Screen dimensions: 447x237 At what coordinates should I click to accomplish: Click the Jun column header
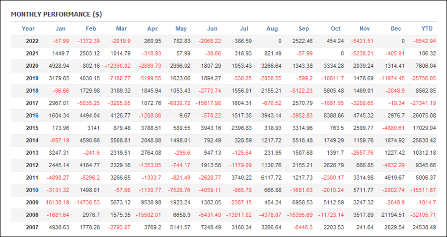point(212,28)
